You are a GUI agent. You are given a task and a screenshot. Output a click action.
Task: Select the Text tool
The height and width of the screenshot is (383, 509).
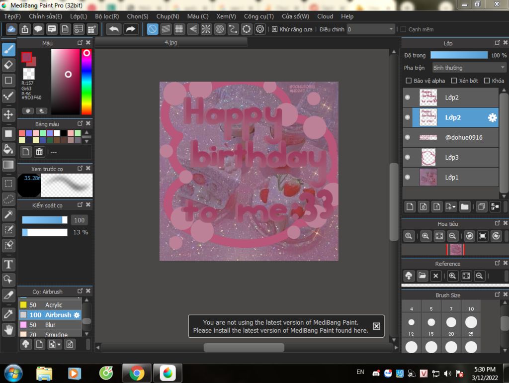(9, 264)
